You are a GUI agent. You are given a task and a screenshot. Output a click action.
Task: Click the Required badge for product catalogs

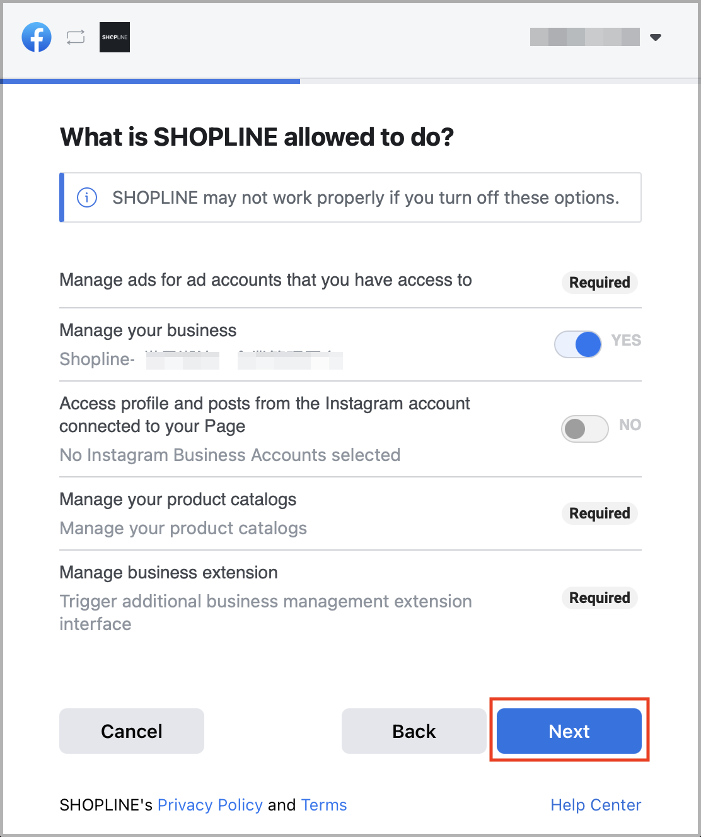(x=600, y=513)
